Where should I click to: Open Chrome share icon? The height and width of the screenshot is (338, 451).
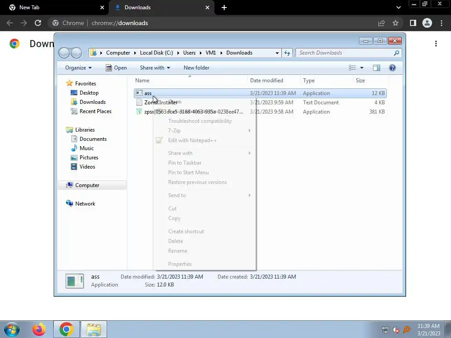tap(381, 23)
